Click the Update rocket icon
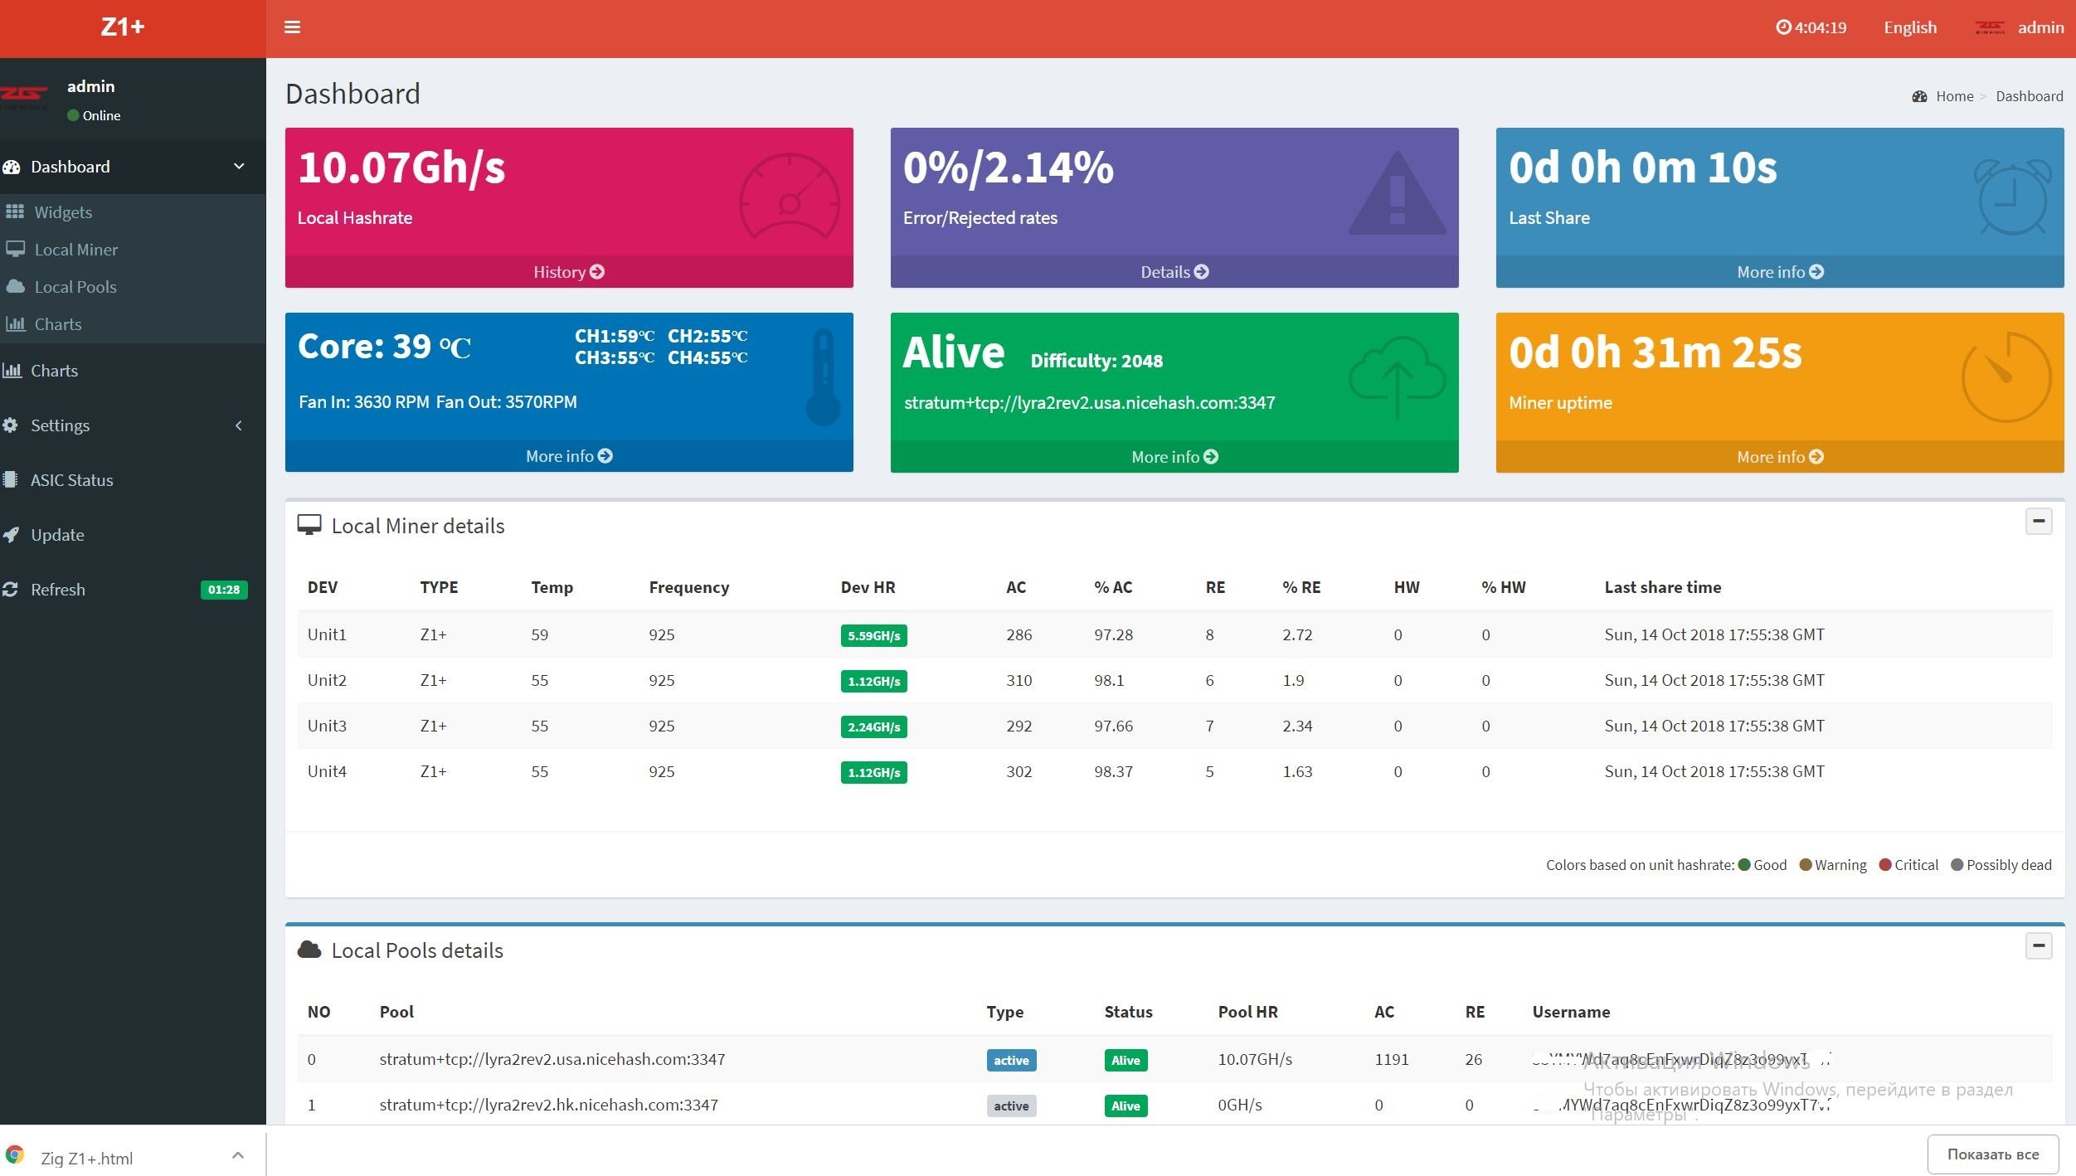Image resolution: width=2076 pixels, height=1176 pixels. coord(11,535)
